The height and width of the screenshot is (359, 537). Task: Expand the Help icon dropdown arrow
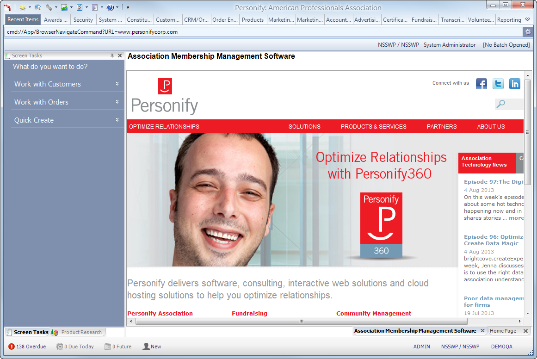(x=117, y=7)
